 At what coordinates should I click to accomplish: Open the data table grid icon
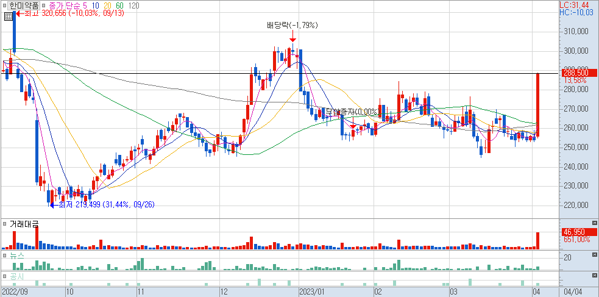click(x=8, y=16)
